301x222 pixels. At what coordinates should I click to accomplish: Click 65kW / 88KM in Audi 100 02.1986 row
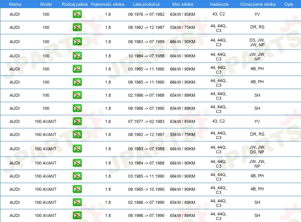182,95
